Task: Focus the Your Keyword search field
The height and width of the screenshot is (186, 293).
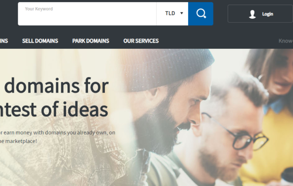Action: point(87,14)
